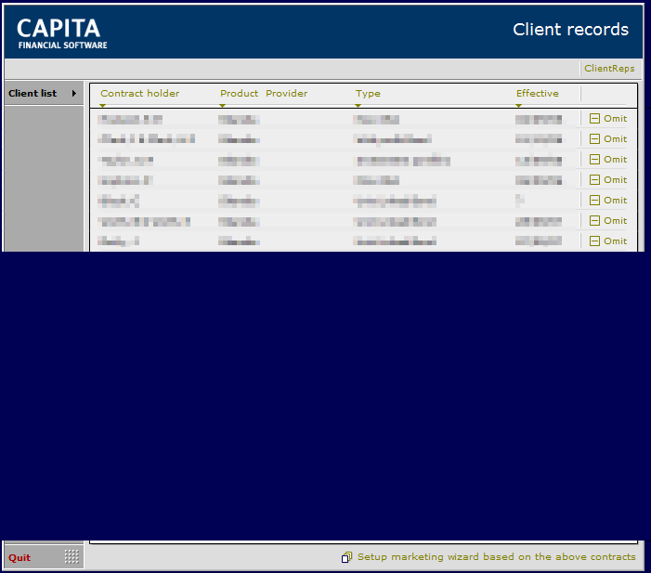This screenshot has width=651, height=573.
Task: Sort by the Contract holder column header
Action: pos(140,94)
